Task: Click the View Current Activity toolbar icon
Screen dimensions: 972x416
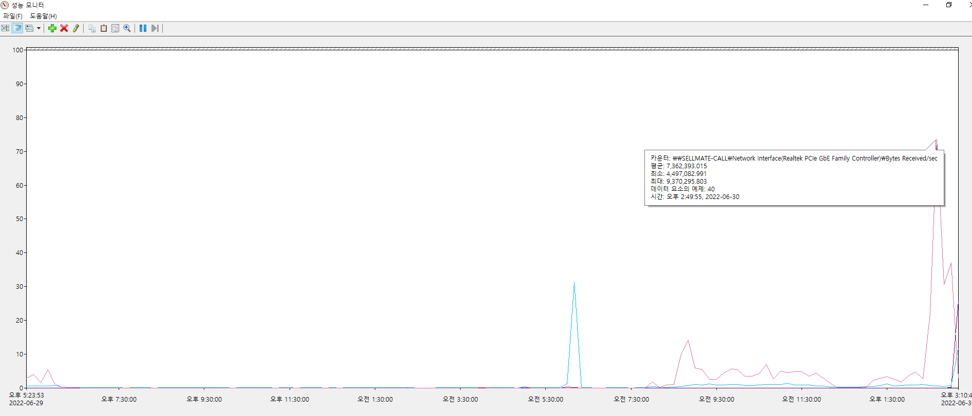Action: (5, 28)
